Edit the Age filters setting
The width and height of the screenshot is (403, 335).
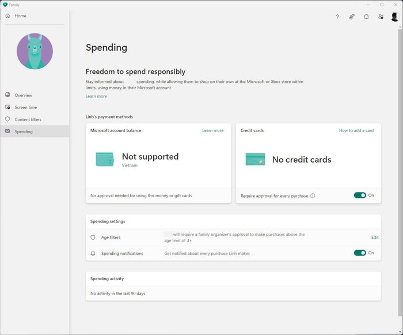point(375,238)
